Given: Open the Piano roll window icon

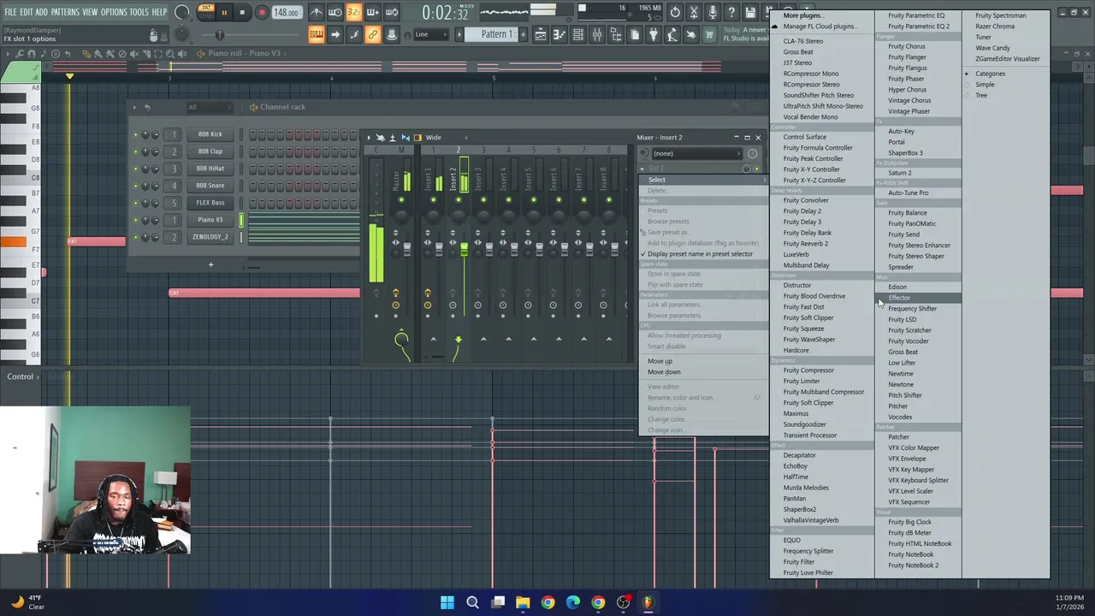Looking at the screenshot, I should coord(559,34).
